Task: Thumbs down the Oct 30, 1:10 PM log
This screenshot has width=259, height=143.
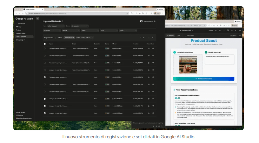Action: (153, 106)
